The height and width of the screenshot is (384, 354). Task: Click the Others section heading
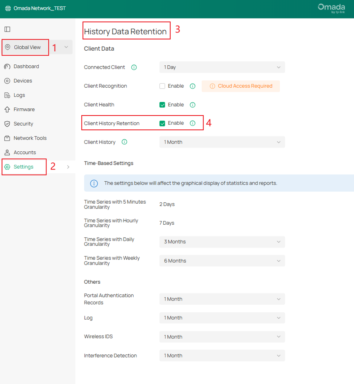[92, 282]
